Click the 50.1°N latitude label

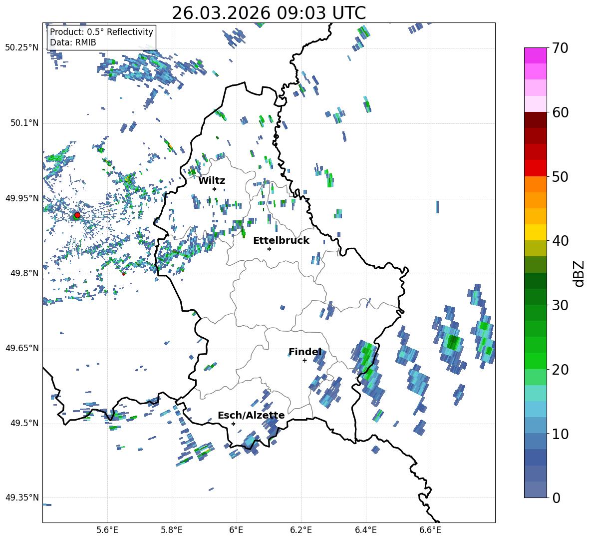tap(24, 123)
